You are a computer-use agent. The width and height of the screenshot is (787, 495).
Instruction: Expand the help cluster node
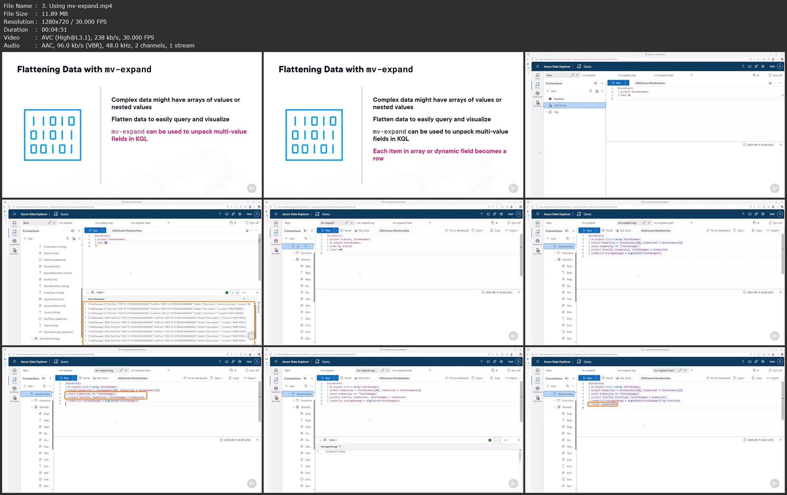tap(546, 112)
